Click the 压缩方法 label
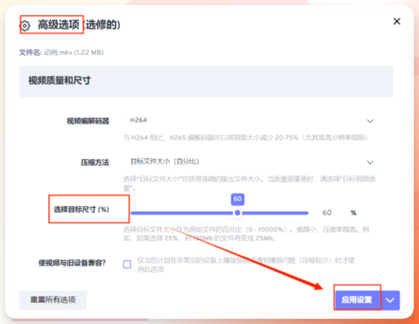The height and width of the screenshot is (324, 419). coord(95,162)
